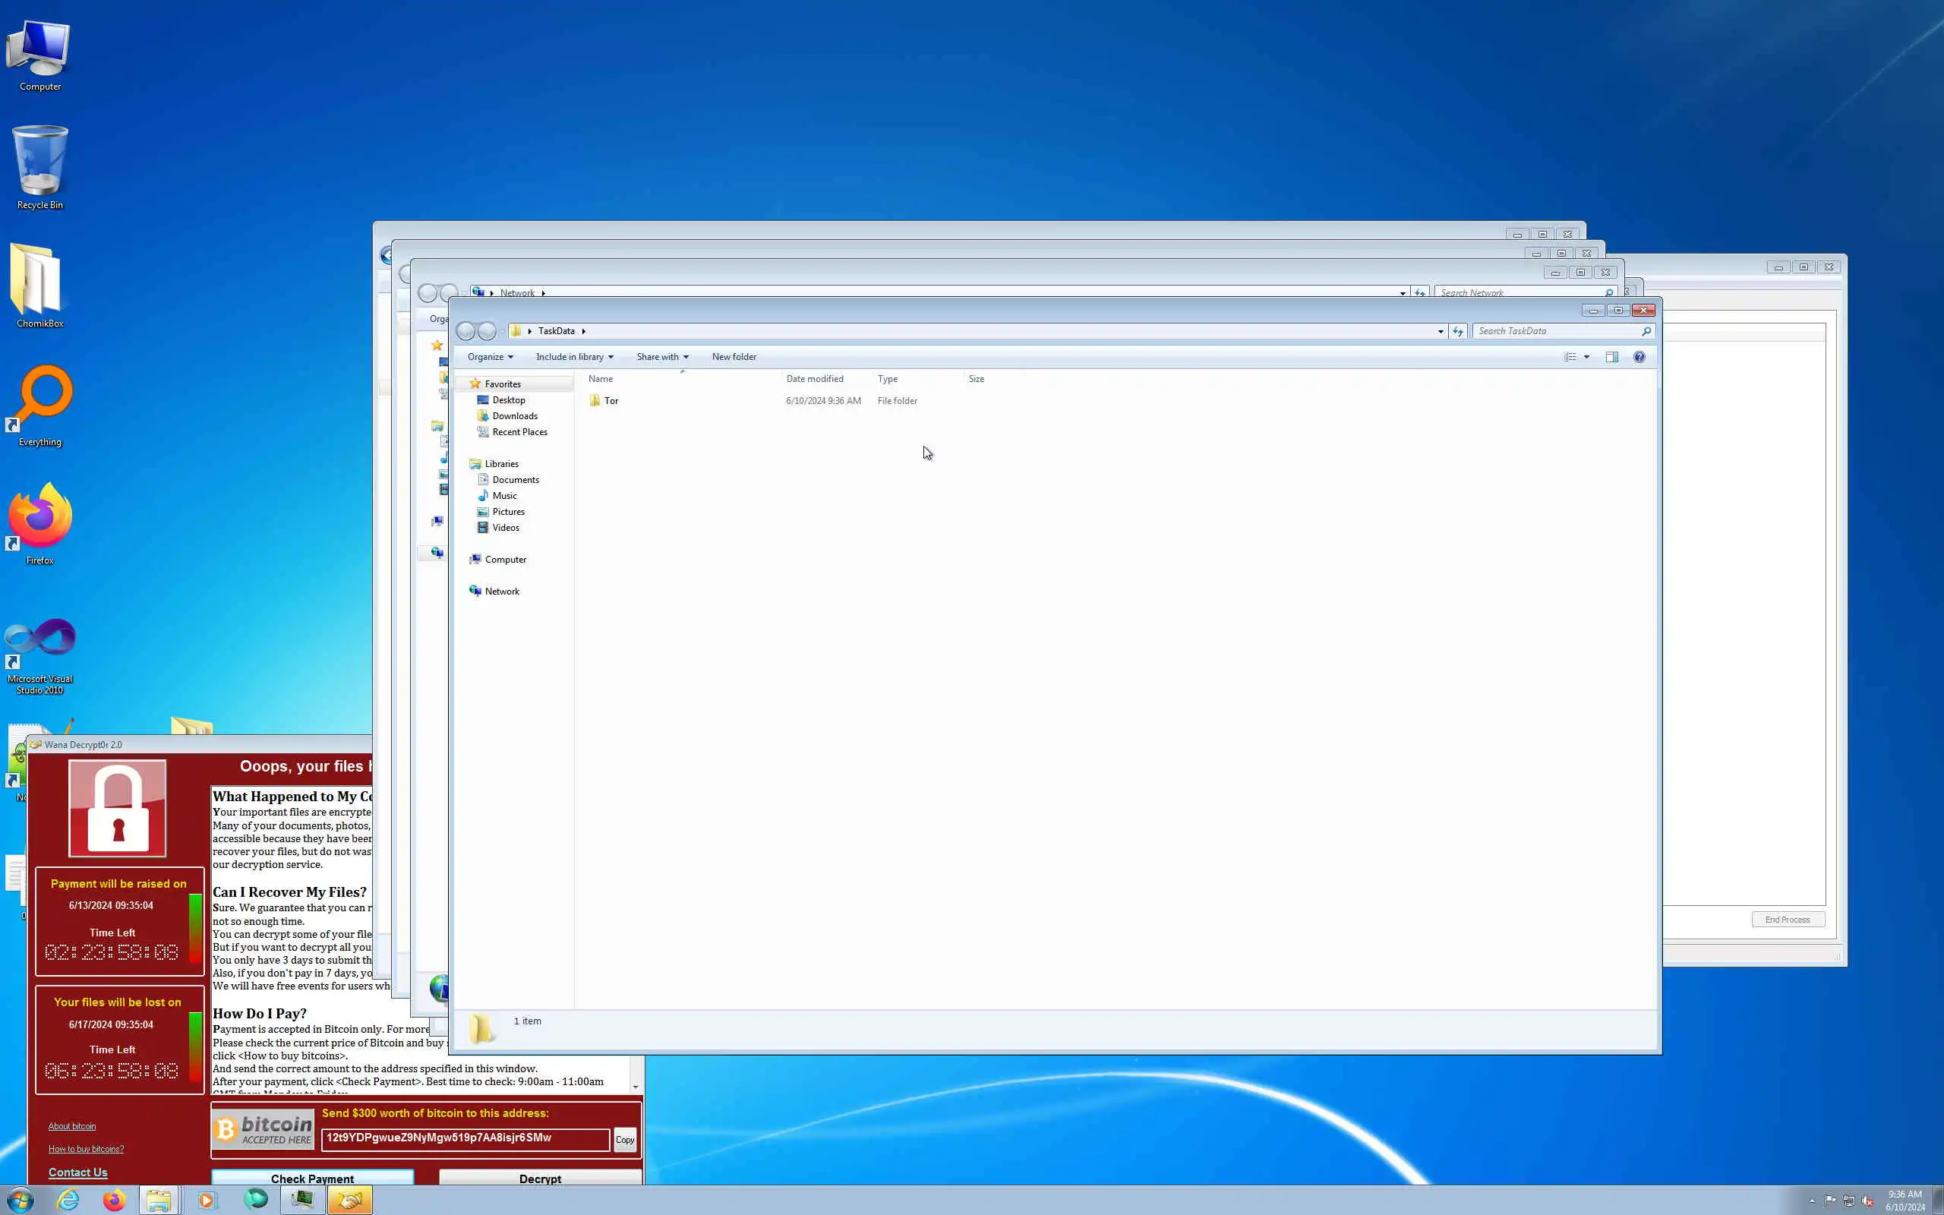Expand the Include in library dropdown
The image size is (1944, 1215).
[574, 357]
